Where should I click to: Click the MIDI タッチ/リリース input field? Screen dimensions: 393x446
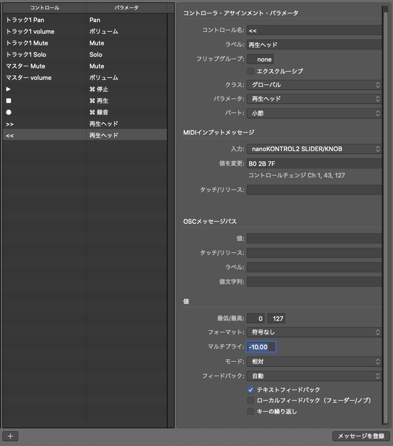[314, 190]
